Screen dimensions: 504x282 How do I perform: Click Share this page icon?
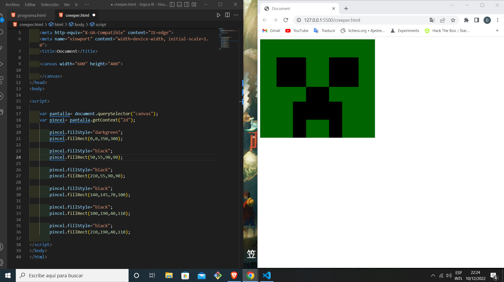443,20
